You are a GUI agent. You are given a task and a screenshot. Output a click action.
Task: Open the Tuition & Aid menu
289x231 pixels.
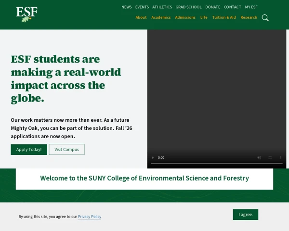[224, 17]
